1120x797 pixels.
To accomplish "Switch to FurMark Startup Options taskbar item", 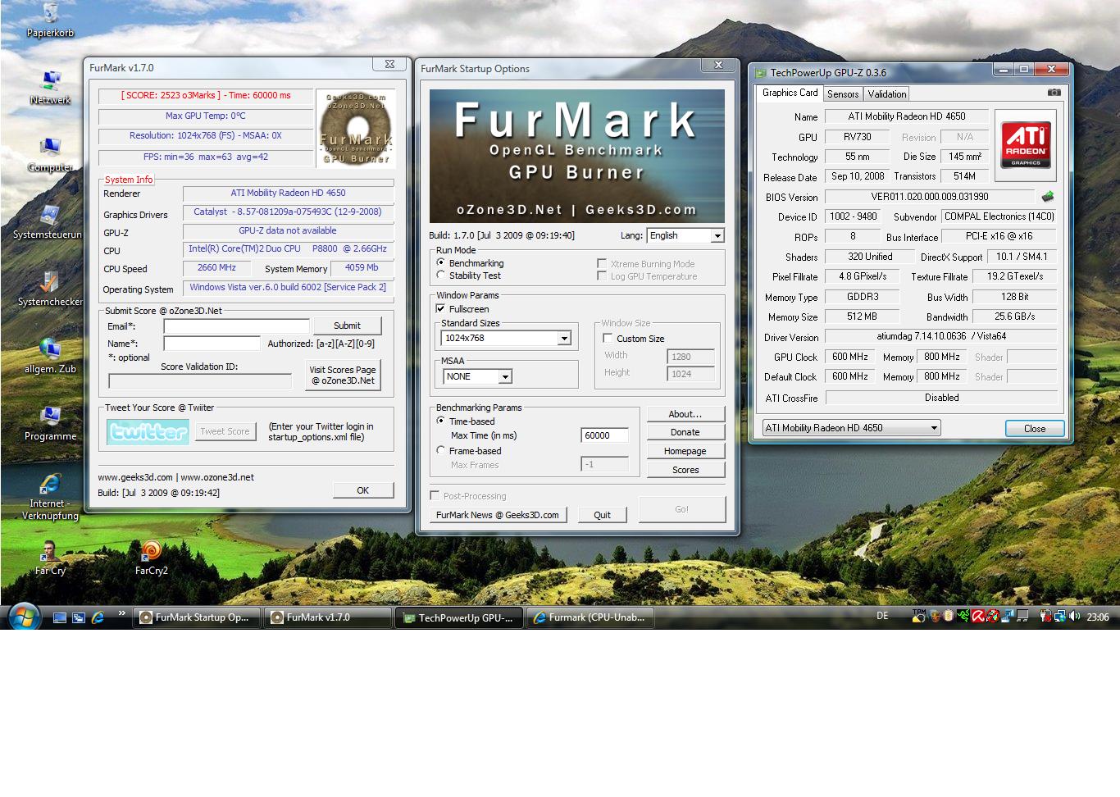I will (x=197, y=617).
